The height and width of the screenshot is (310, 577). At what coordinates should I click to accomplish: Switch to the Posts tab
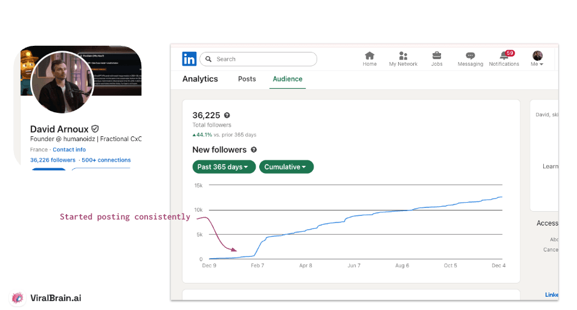[247, 79]
